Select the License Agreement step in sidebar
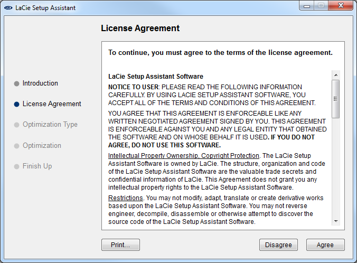 [52, 104]
